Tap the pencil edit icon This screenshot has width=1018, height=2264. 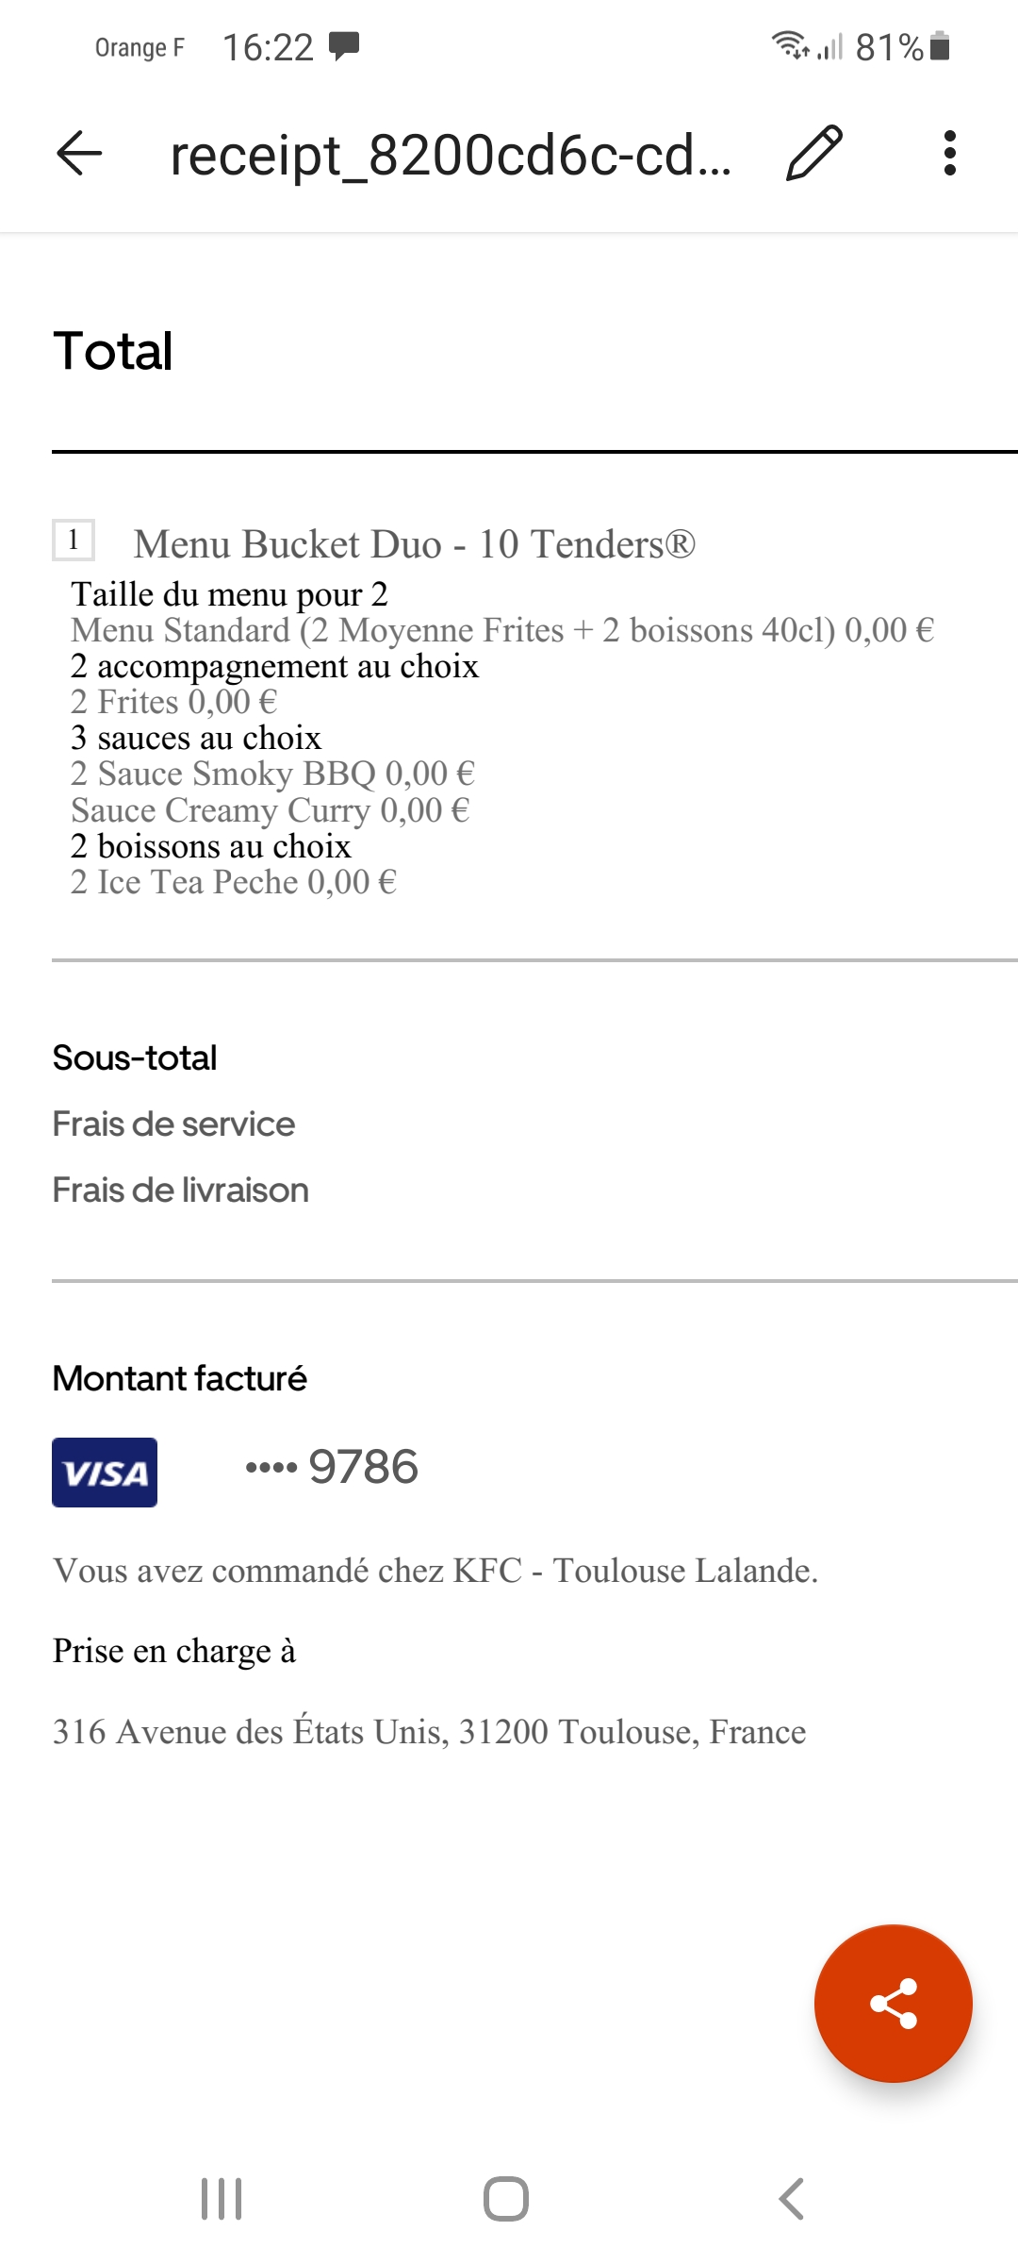(x=813, y=153)
